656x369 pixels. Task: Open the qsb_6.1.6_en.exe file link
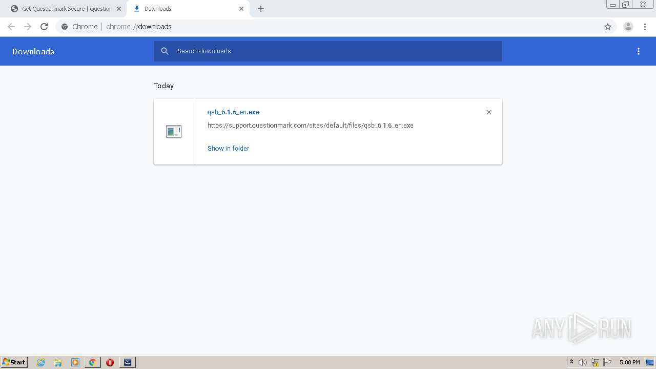click(233, 112)
